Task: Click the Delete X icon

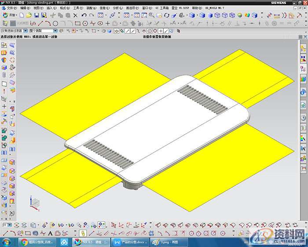Action: coord(75,15)
